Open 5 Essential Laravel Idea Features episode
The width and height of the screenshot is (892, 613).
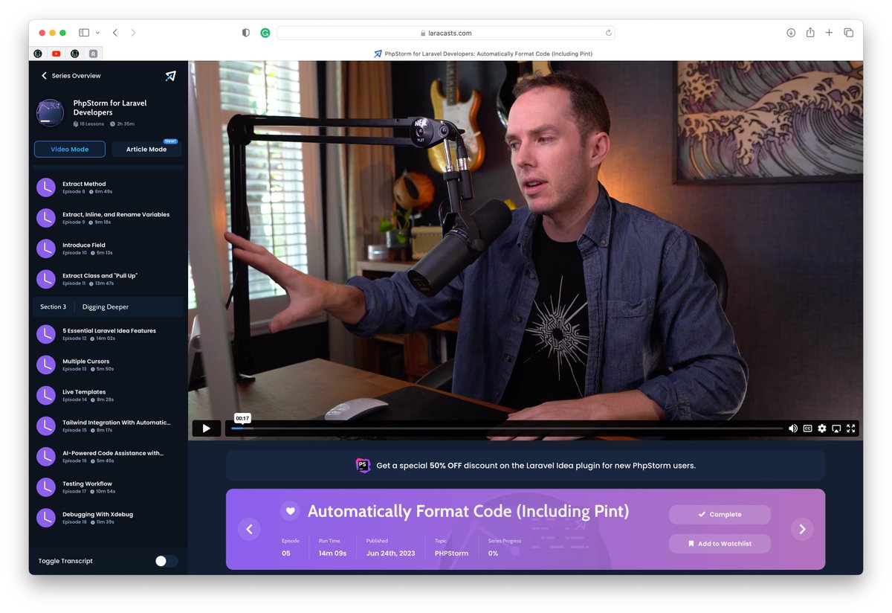[108, 334]
